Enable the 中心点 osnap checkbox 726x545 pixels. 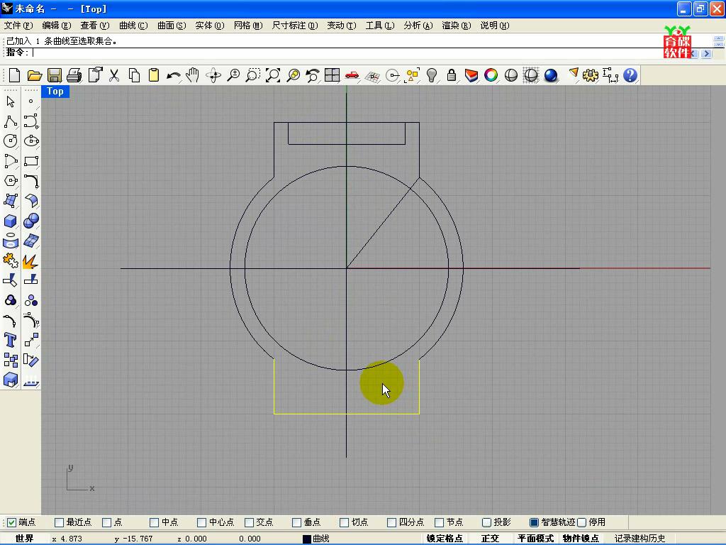pyautogui.click(x=201, y=522)
